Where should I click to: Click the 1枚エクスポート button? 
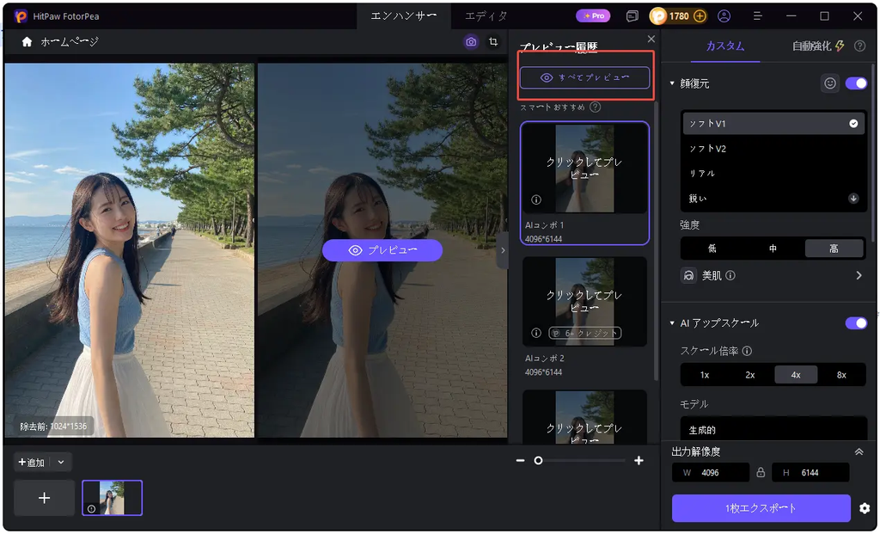coord(761,508)
